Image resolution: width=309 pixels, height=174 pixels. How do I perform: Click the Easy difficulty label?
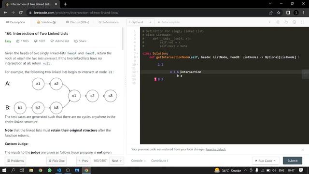(x=8, y=41)
